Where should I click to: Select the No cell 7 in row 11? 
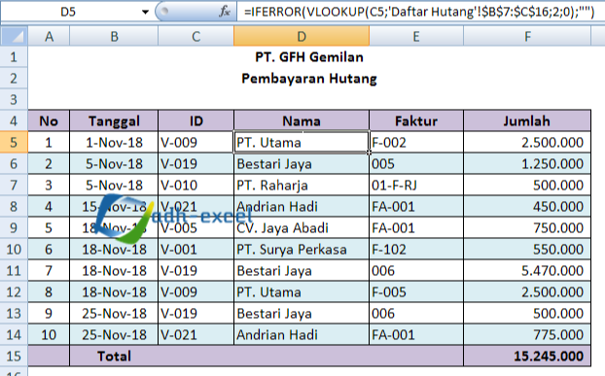pyautogui.click(x=49, y=271)
